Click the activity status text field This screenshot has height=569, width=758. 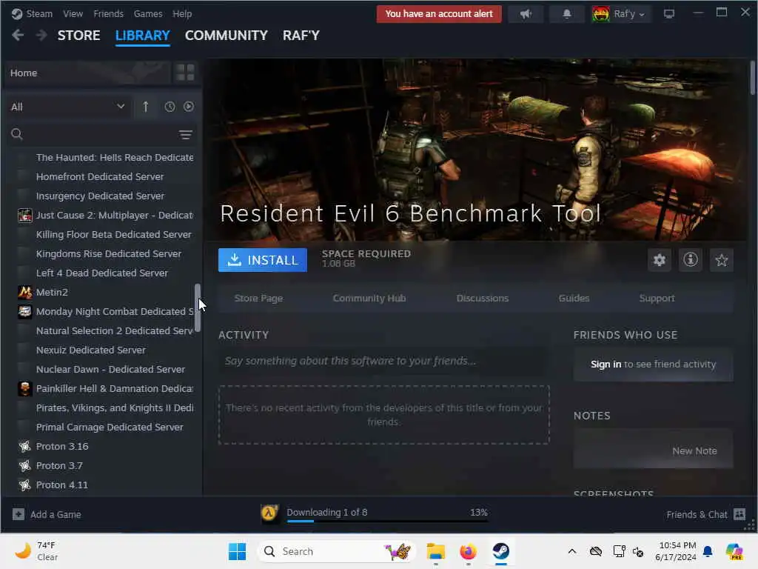coord(384,361)
